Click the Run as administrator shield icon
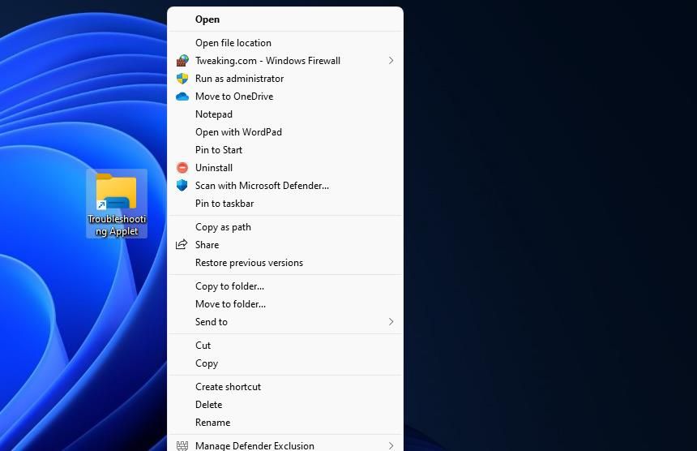Viewport: 697px width, 451px height. (x=182, y=79)
